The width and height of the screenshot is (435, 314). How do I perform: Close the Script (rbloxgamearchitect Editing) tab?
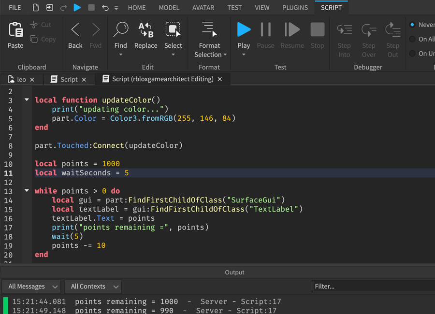tap(220, 79)
